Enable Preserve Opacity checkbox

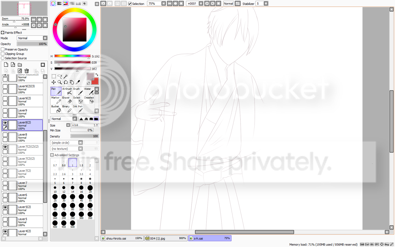(3, 49)
